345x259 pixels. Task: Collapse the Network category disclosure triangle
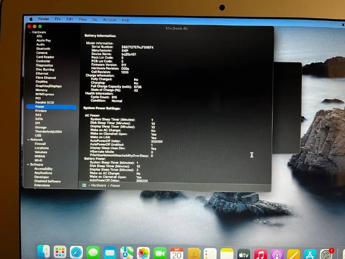28,140
